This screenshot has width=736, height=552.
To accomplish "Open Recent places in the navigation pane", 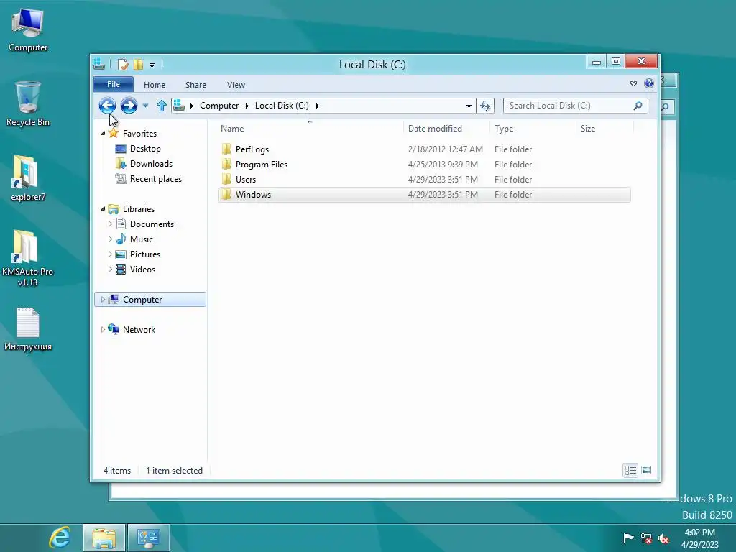I will (x=155, y=179).
